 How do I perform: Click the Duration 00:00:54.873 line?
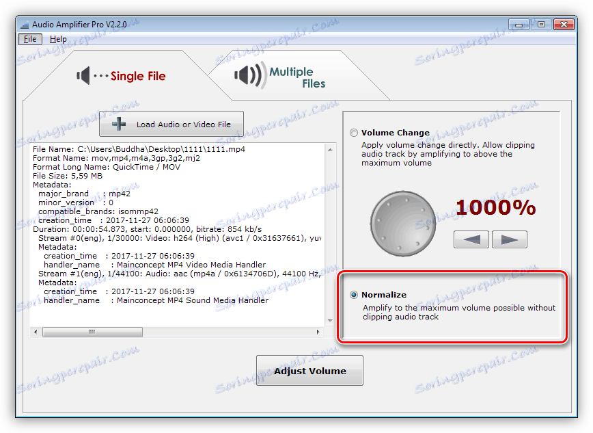coord(147,229)
